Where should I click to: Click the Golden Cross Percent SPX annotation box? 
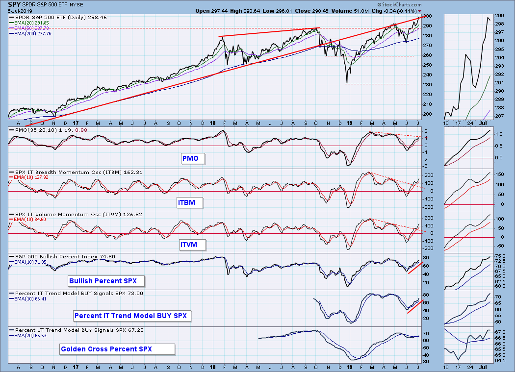[117, 349]
